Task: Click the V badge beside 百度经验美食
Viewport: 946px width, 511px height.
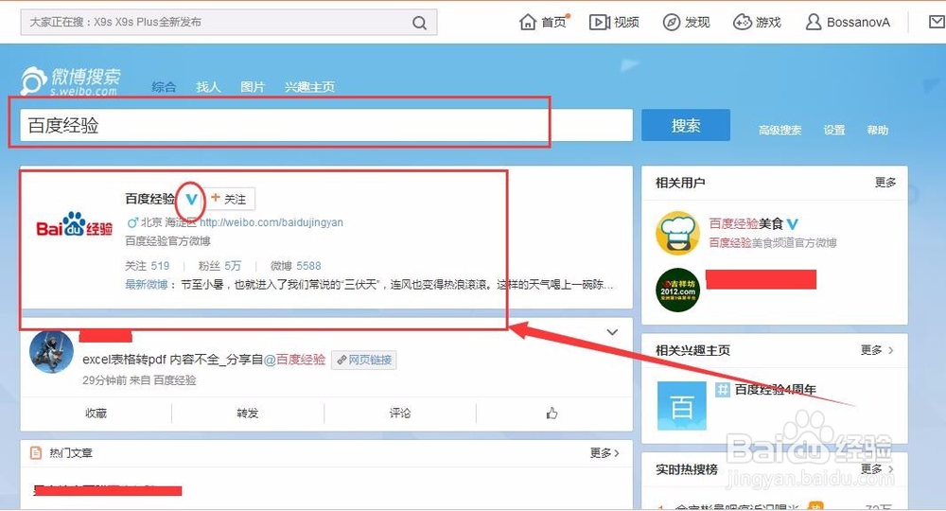Action: (x=792, y=224)
